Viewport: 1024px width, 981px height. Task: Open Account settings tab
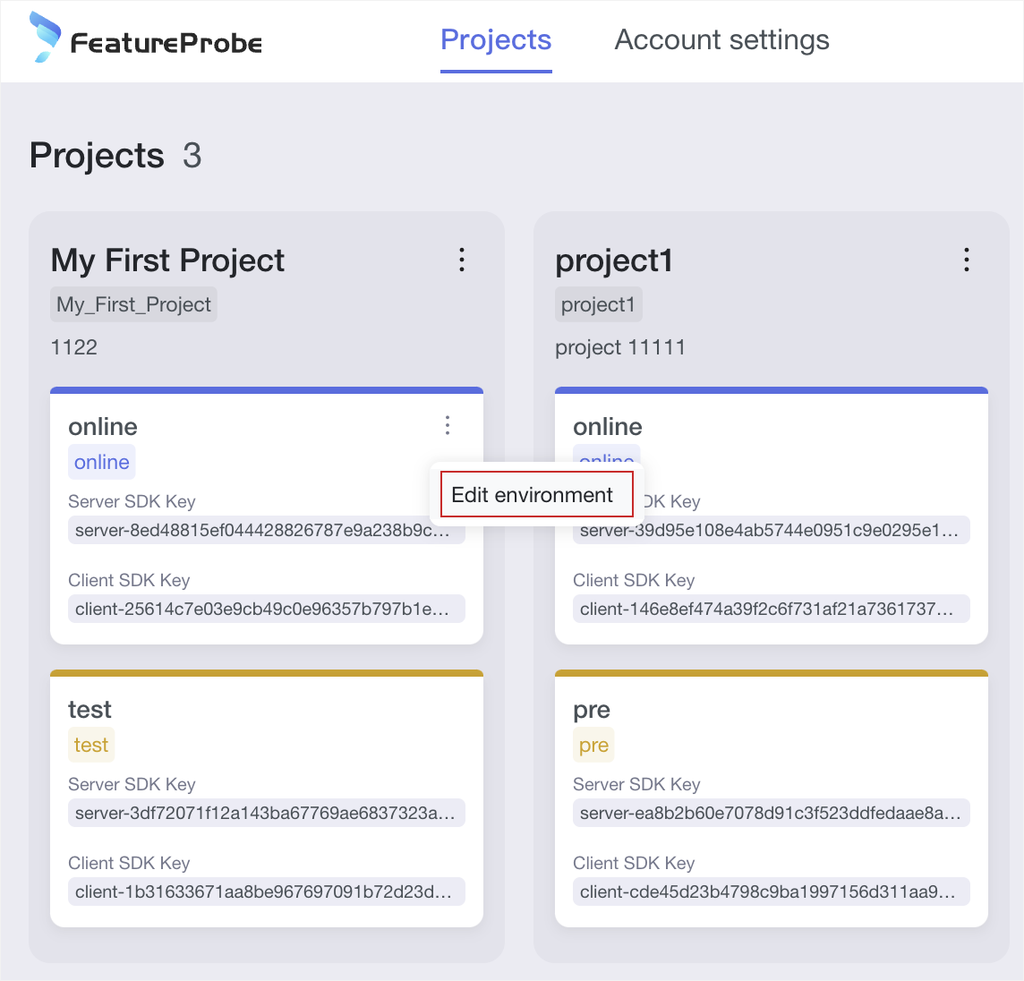pyautogui.click(x=721, y=40)
